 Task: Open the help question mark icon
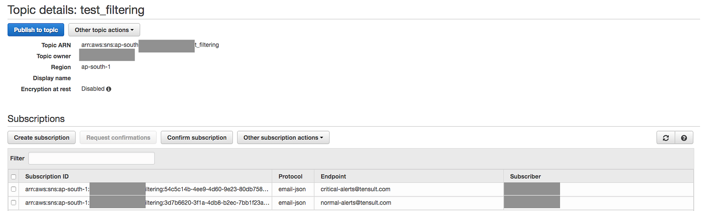684,138
